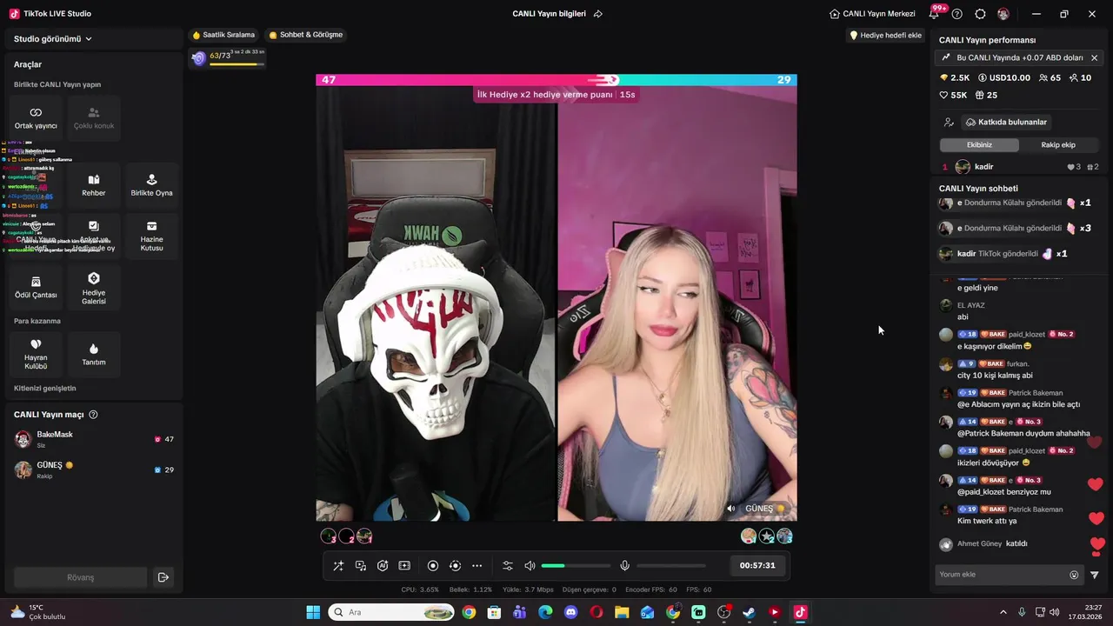
Task: Open the Ödül Çantası reward bag
Action: tap(36, 288)
